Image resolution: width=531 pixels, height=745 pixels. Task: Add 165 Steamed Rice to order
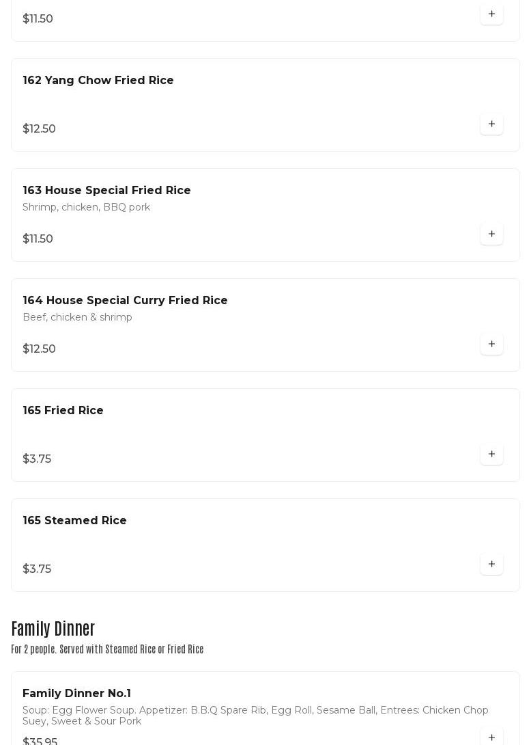coord(491,565)
